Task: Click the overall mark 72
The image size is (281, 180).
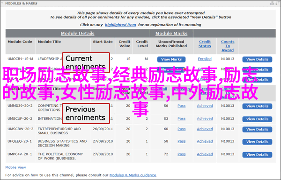Action: click(166, 154)
